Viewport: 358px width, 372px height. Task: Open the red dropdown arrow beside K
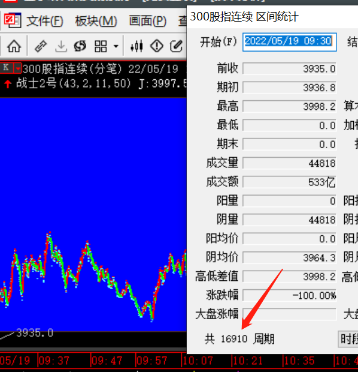pos(17,68)
